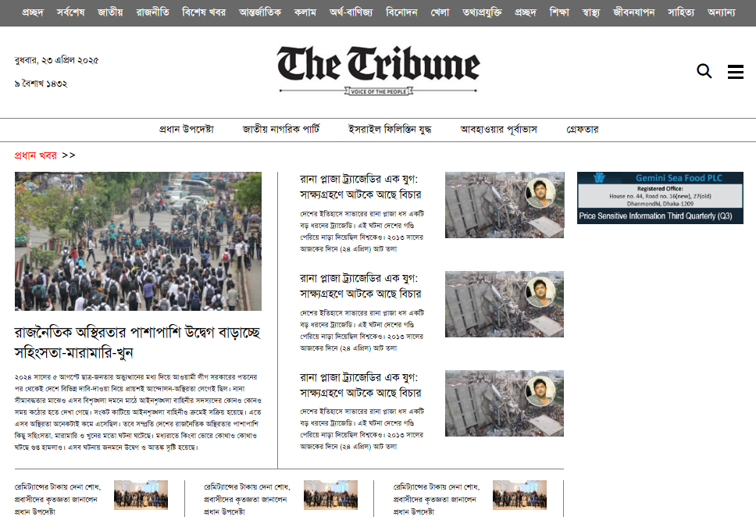Open স্বাস্থ্য menu item
756x517 pixels.
(591, 12)
